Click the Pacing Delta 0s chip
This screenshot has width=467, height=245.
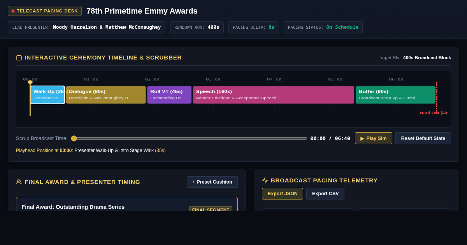[254, 27]
